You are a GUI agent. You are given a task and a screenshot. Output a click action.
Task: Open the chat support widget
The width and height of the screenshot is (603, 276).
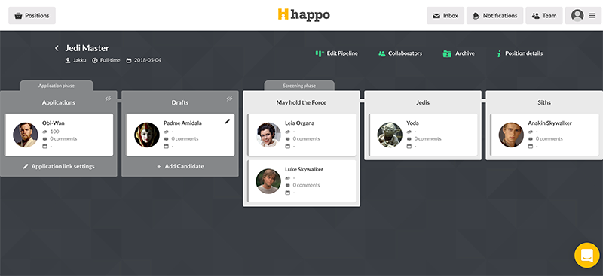tap(587, 255)
